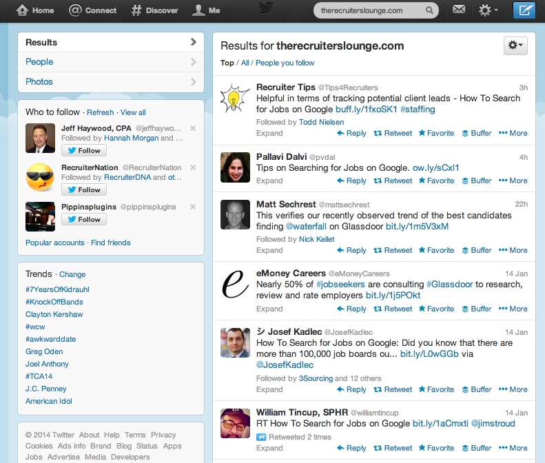Favorite Josef Kadlec's tweet
The image size is (545, 463).
pyautogui.click(x=436, y=389)
